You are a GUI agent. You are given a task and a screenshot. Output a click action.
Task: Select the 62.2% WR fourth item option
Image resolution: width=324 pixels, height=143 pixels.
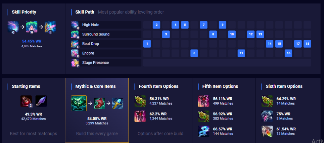[140, 116]
